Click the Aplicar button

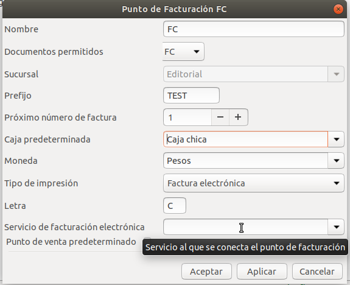tap(262, 272)
